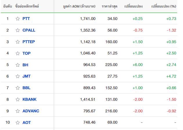Image resolution: width=183 pixels, height=130 pixels.
Task: Open the CPALL stock page
Action: pyautogui.click(x=29, y=30)
